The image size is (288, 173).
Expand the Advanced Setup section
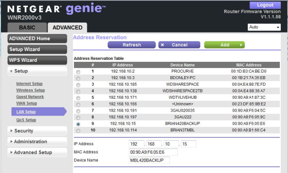click(37, 152)
